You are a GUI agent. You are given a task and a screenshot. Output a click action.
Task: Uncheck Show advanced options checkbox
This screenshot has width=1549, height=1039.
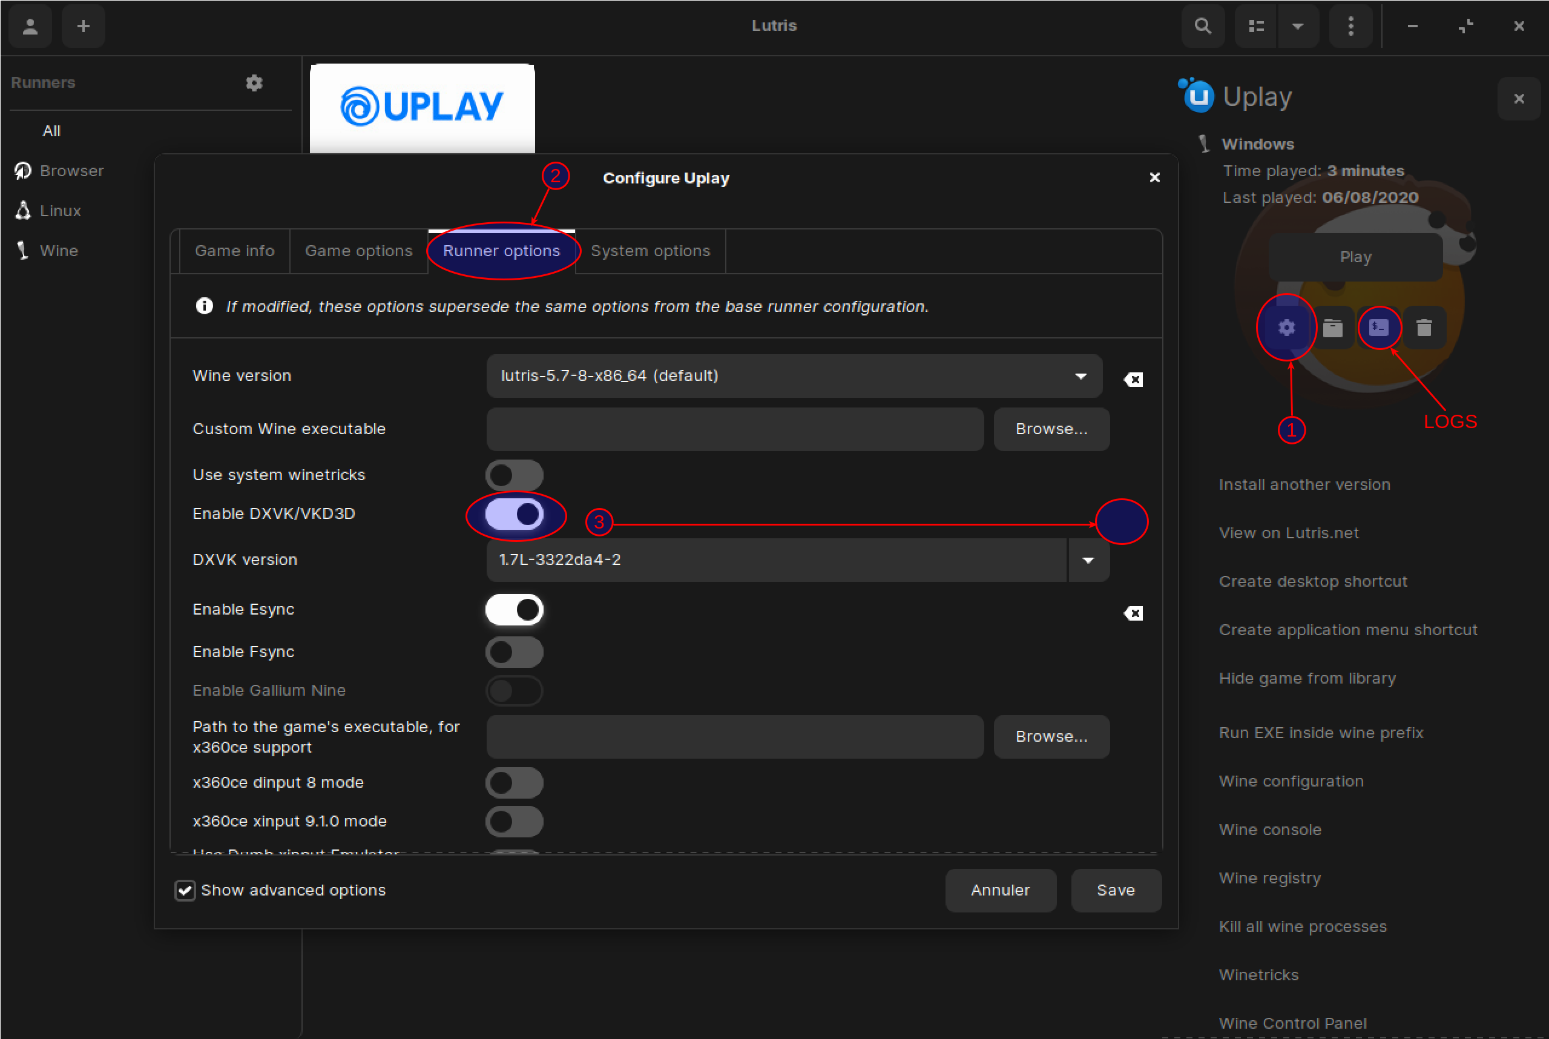(185, 890)
